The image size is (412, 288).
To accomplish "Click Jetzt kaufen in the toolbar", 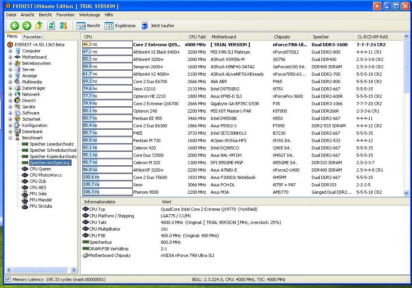I will click(x=158, y=26).
